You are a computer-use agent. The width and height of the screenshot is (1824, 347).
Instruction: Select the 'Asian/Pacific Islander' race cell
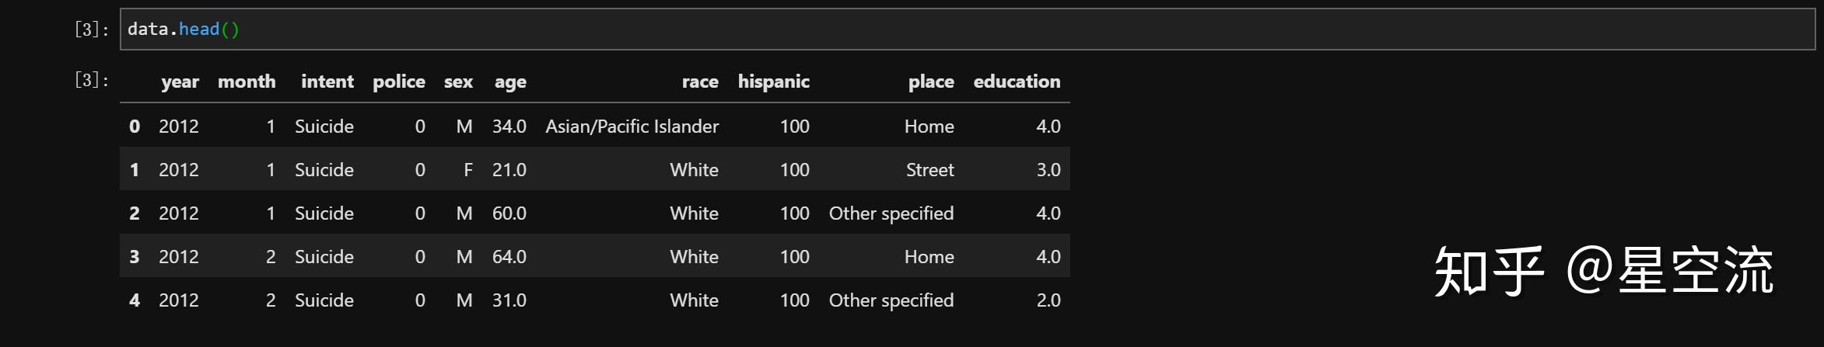pos(632,127)
